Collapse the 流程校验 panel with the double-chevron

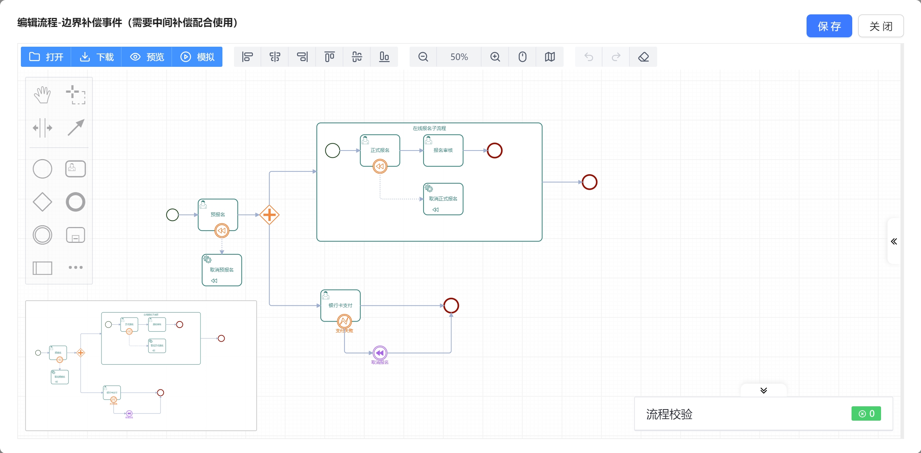[x=763, y=390]
